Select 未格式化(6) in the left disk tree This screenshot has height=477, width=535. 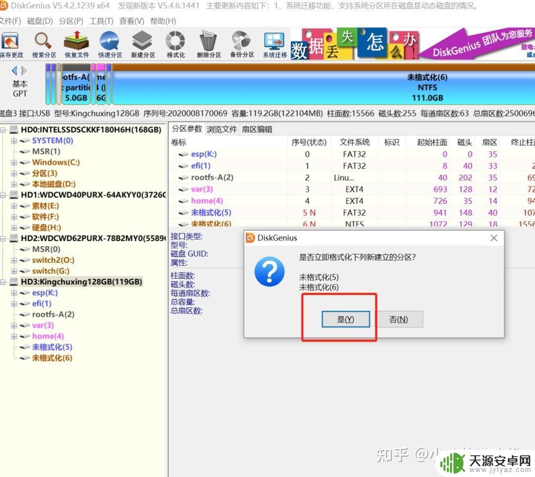click(52, 358)
